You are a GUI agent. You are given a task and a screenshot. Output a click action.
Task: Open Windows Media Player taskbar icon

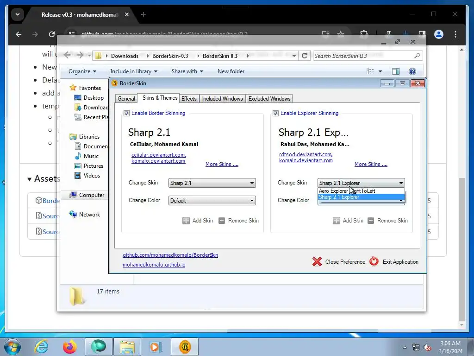[156, 347]
